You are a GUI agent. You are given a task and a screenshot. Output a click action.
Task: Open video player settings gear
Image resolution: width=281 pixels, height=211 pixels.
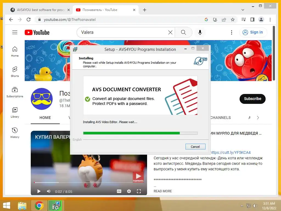pyautogui.click(x=129, y=191)
